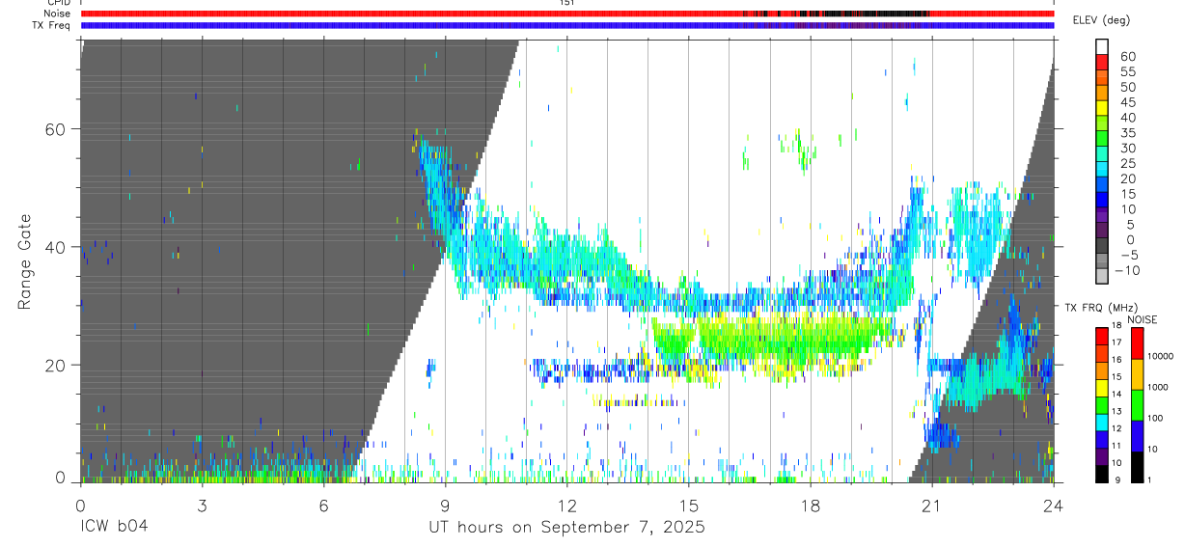Click the 'Range Gate' y-axis title

pyautogui.click(x=25, y=260)
